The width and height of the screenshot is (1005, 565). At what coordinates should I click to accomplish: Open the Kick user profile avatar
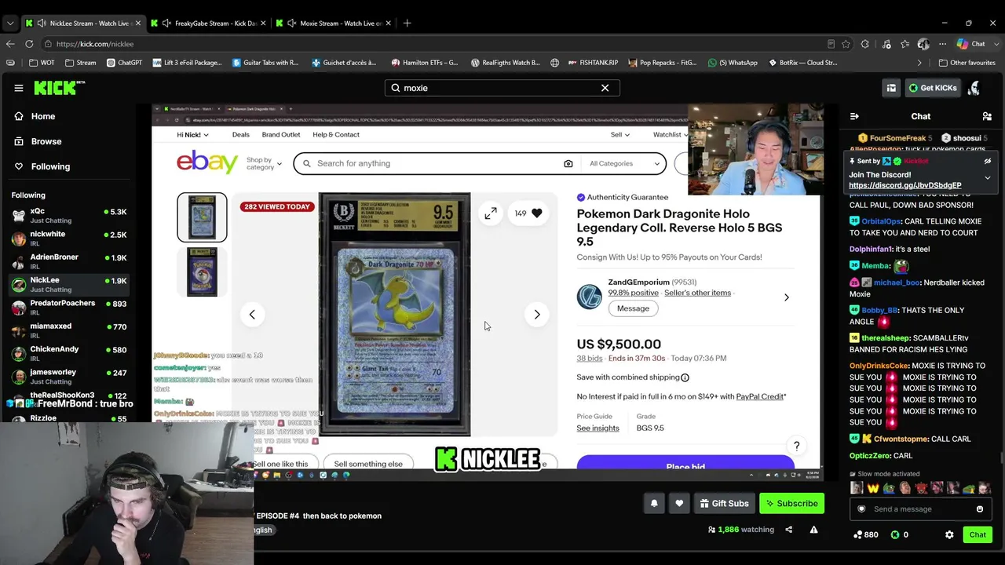pos(974,88)
